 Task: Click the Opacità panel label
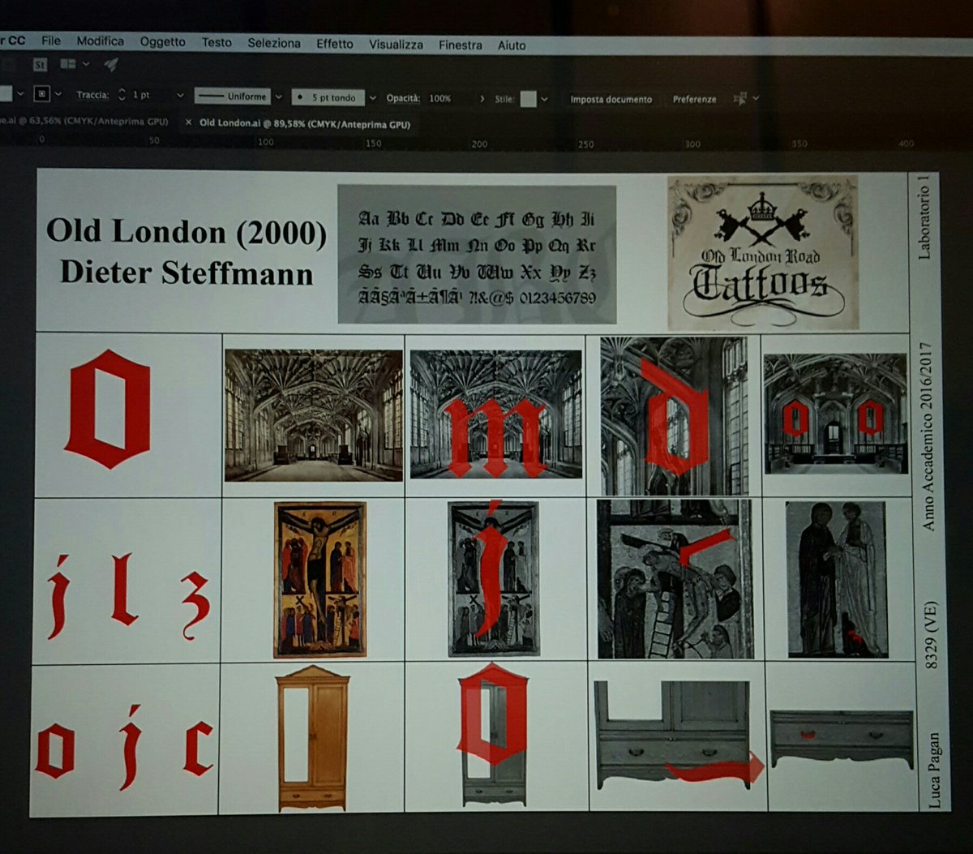(403, 98)
